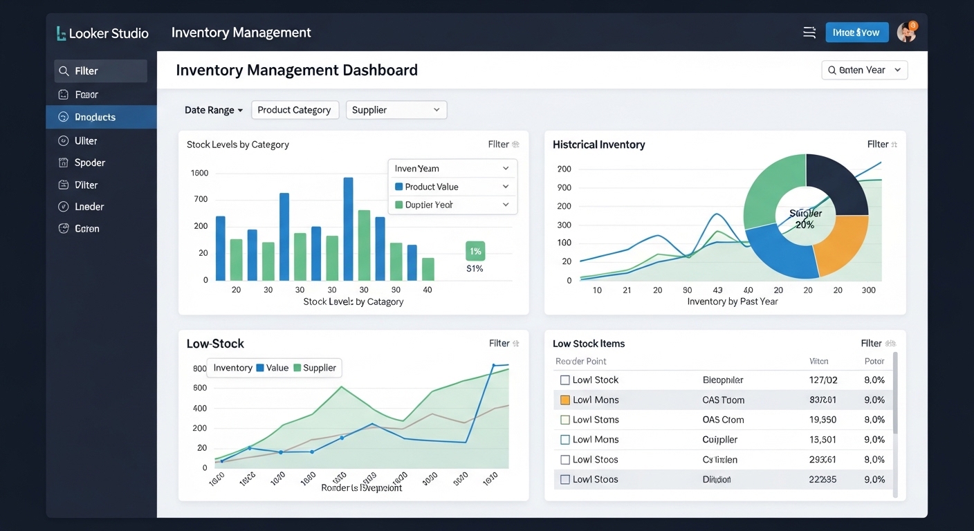Click the search icon in Gnten Year box
This screenshot has width=974, height=531.
click(x=832, y=71)
